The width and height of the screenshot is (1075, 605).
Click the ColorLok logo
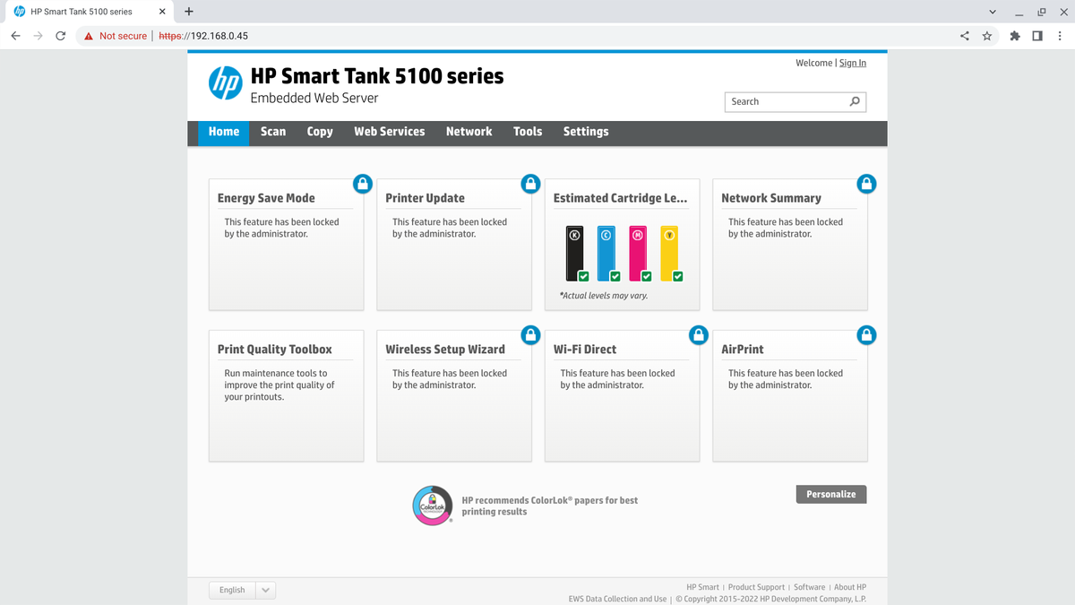click(432, 505)
